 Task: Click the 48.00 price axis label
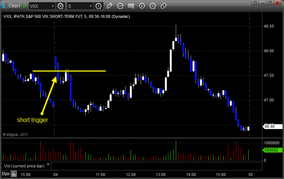(269, 51)
